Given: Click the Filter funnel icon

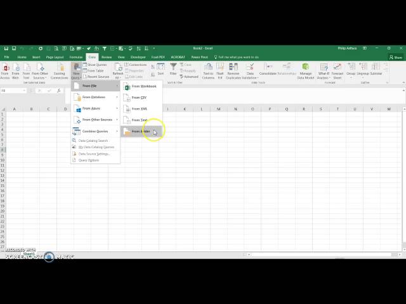Looking at the screenshot, I should 173,69.
